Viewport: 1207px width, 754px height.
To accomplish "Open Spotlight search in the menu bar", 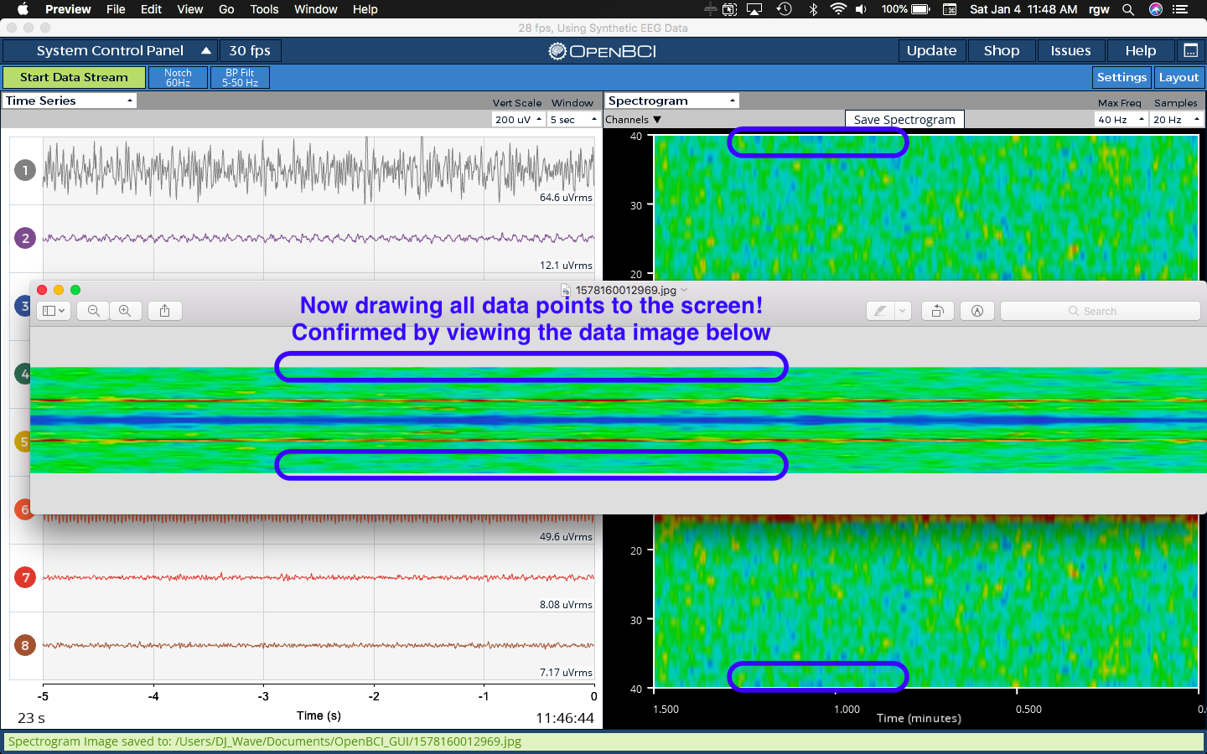I will click(1127, 9).
